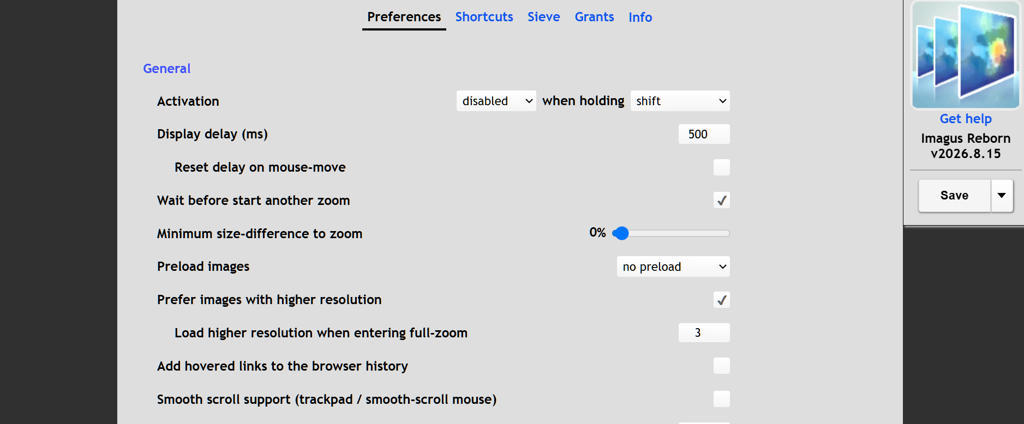
Task: Uncheck Wait before start another zoom
Action: [721, 200]
